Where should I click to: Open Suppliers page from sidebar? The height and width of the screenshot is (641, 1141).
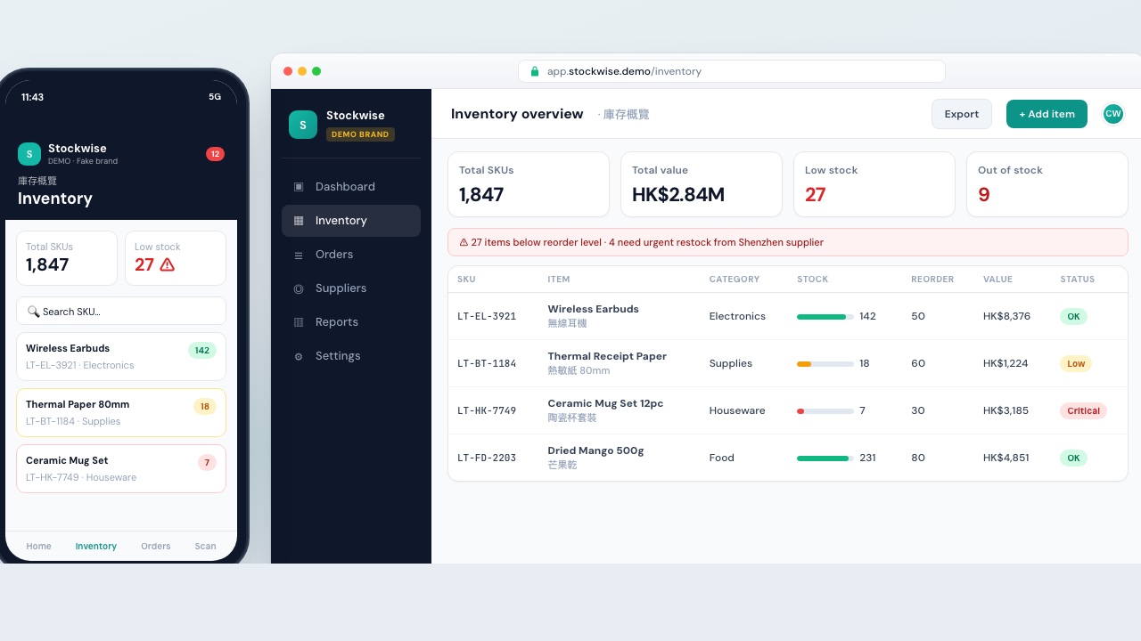[x=351, y=288]
